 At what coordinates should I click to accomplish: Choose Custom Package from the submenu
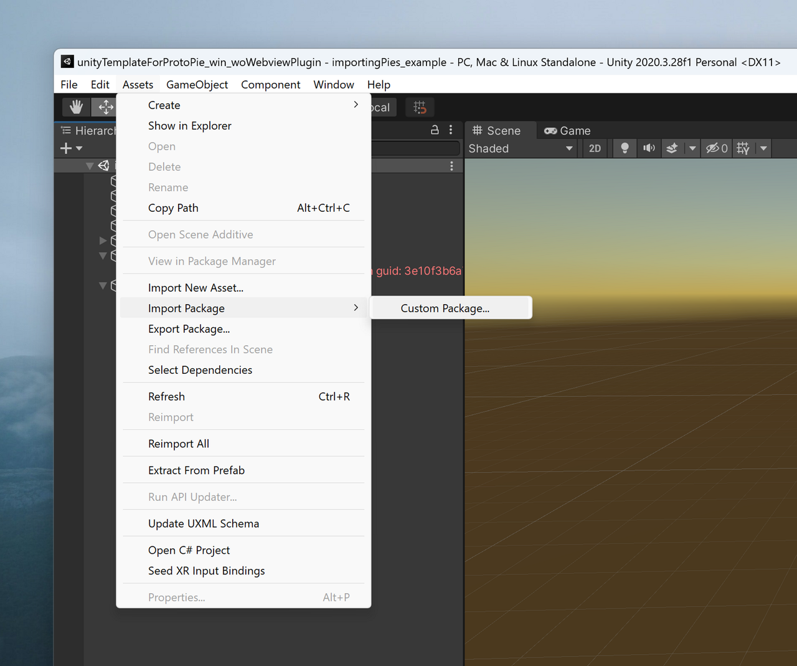[x=445, y=308]
